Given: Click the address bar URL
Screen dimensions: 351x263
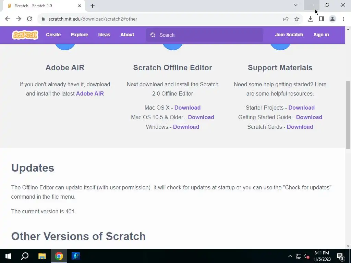Looking at the screenshot, I should (x=93, y=19).
